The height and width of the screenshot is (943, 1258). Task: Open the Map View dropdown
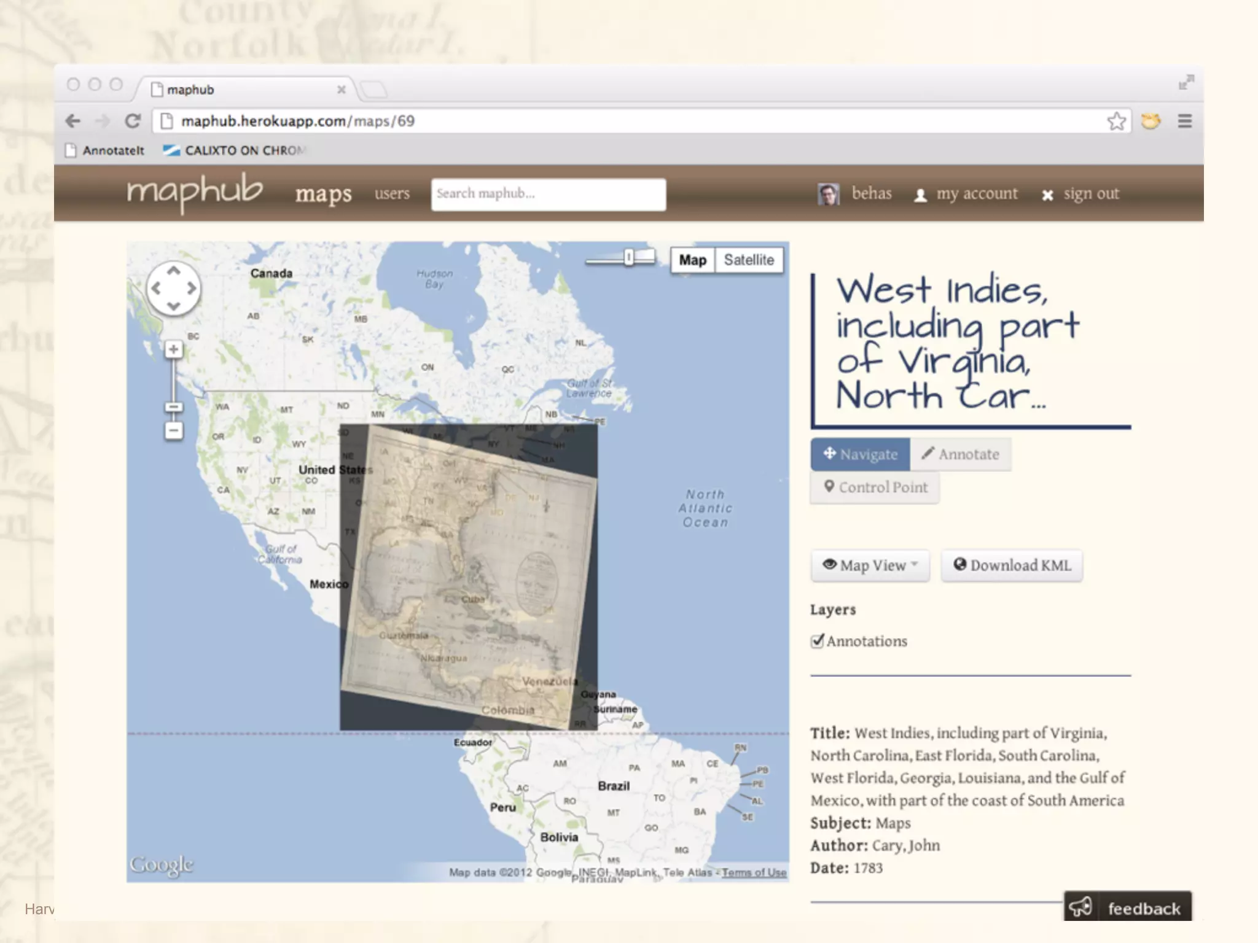tap(870, 565)
